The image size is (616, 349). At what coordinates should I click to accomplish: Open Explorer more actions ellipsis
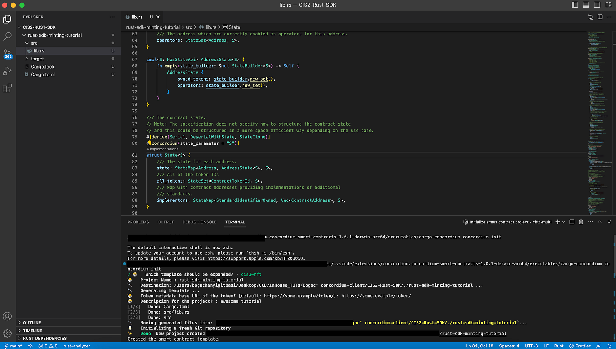click(112, 17)
